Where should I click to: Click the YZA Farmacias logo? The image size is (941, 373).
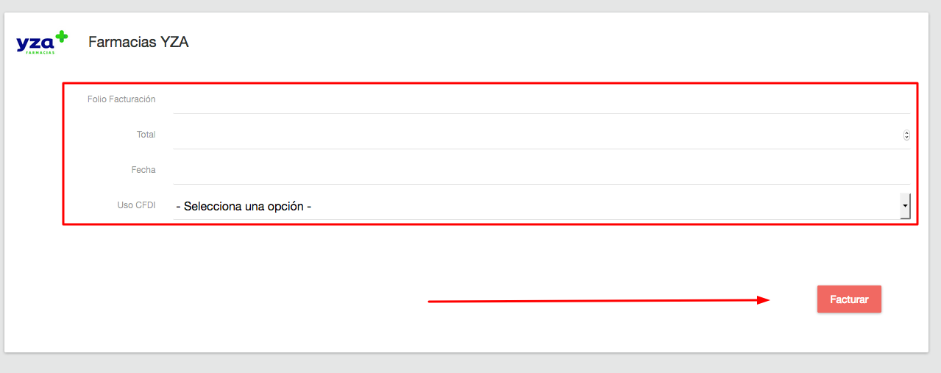pyautogui.click(x=41, y=43)
